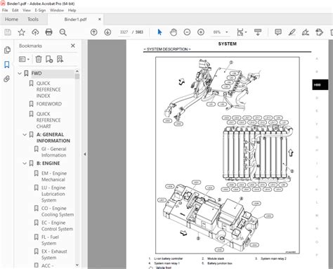Select the Highlight text pen tool

tap(292, 32)
